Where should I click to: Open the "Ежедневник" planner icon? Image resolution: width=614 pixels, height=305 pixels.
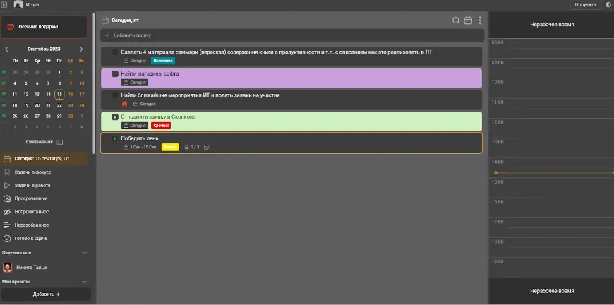60,142
